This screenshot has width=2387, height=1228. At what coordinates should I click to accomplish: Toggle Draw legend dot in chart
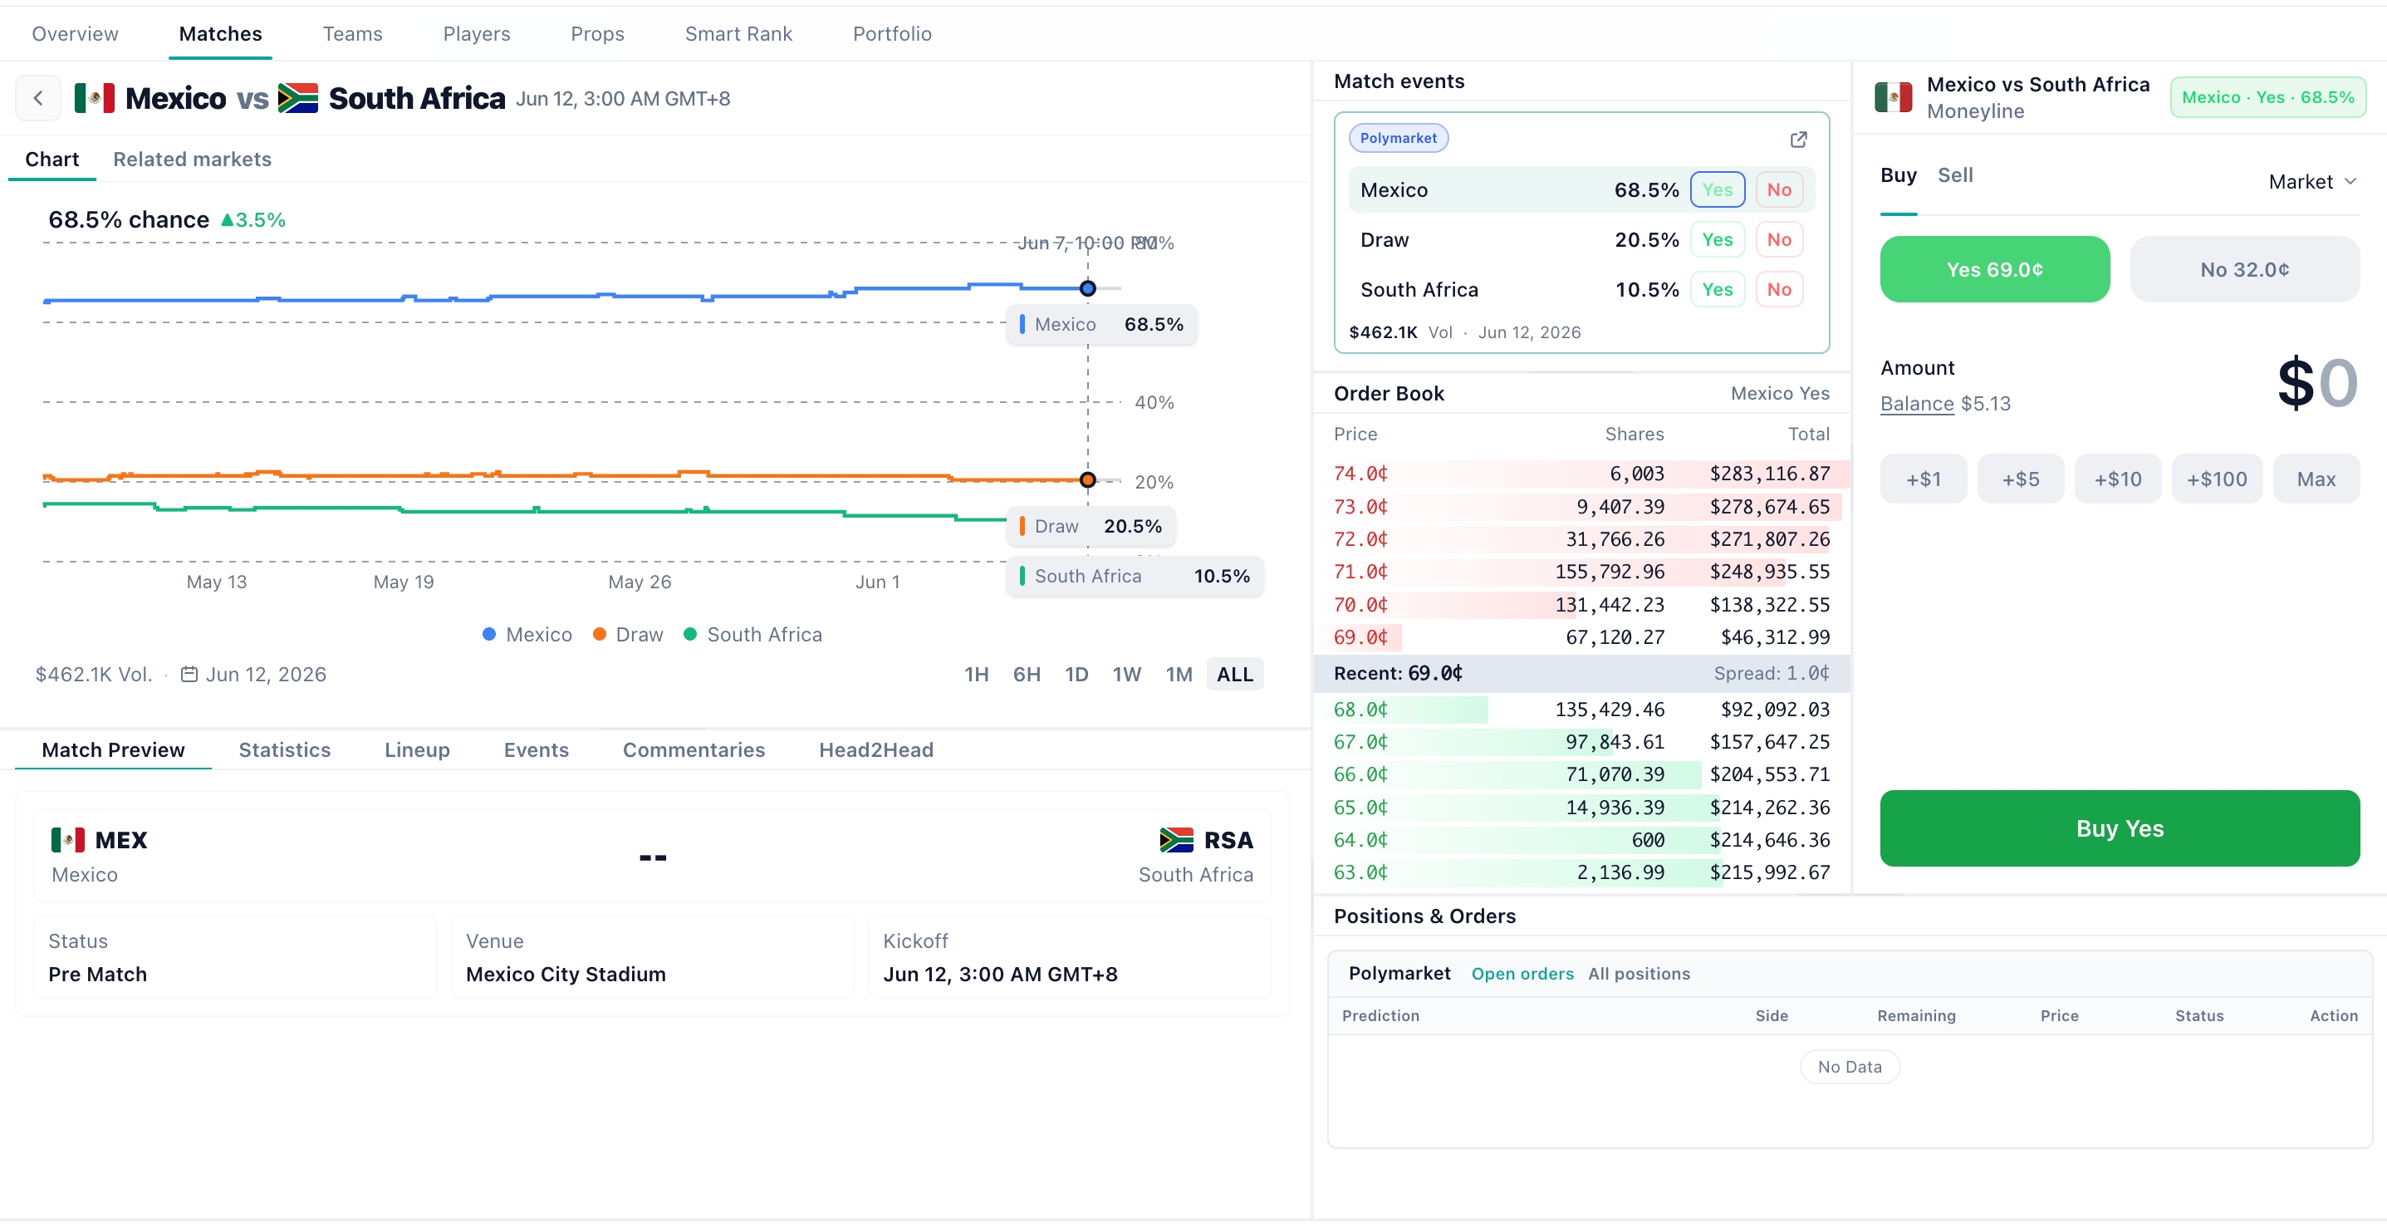coord(600,635)
